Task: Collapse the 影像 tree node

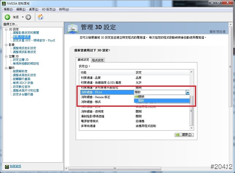Action: pos(6,45)
